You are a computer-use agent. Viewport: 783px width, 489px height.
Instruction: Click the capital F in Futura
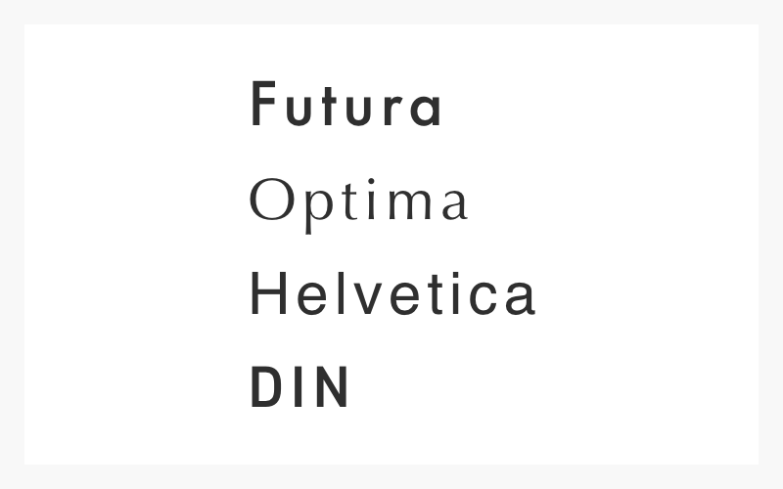click(x=262, y=104)
